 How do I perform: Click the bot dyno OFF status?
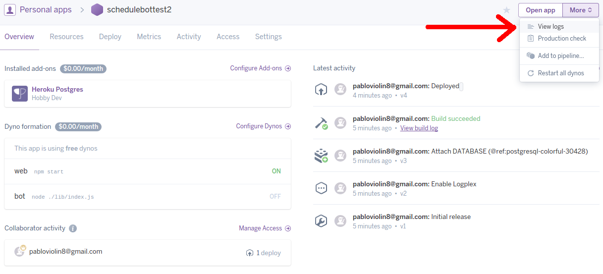coord(275,196)
